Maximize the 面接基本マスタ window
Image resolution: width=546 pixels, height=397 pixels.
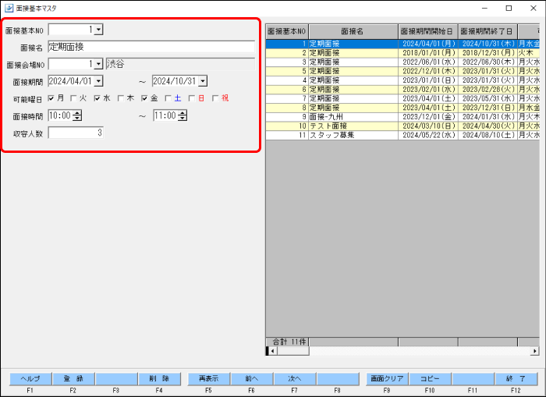point(509,8)
